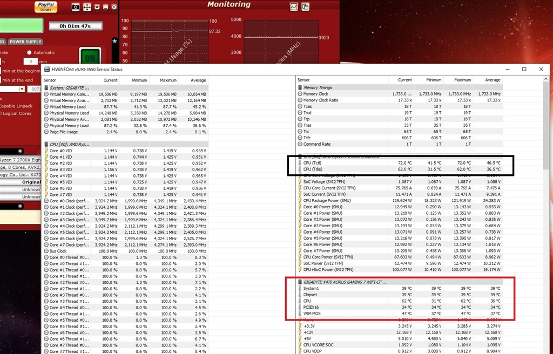The height and width of the screenshot is (354, 553).
Task: Click the lightning icon beside SoC Voltage (SVI2 TFN)
Action: (x=300, y=182)
